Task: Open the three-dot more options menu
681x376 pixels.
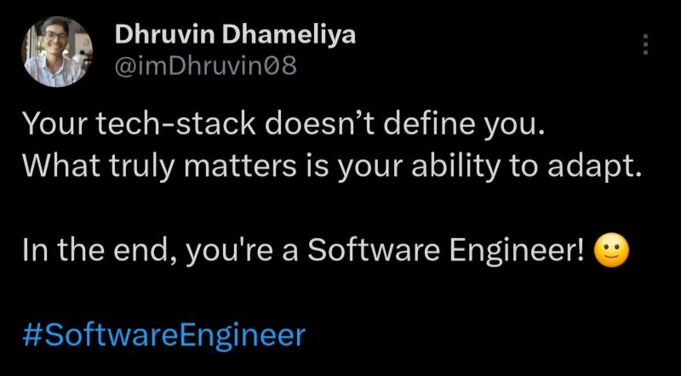Action: coord(647,44)
